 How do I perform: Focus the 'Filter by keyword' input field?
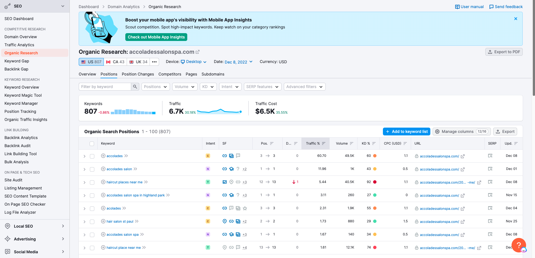pos(105,87)
